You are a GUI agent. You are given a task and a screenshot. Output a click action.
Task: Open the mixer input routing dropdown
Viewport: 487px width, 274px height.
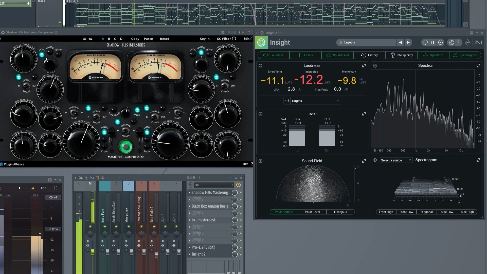coord(214,185)
